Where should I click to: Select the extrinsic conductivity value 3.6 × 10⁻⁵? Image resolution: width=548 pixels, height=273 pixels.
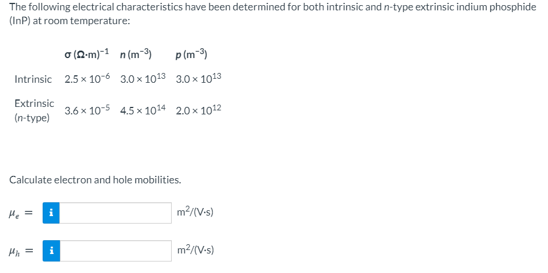pos(88,110)
